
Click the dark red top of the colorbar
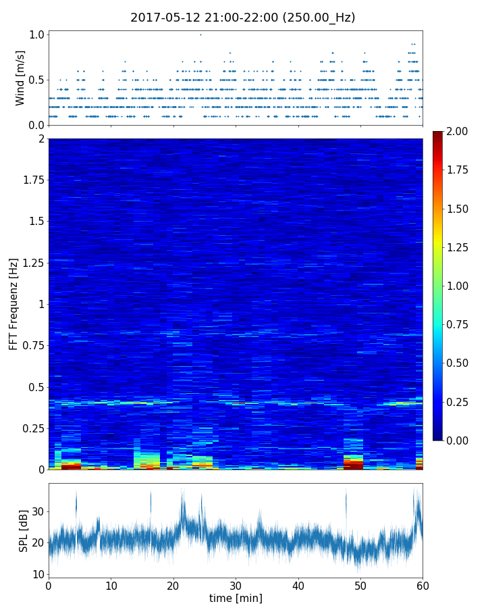[438, 134]
